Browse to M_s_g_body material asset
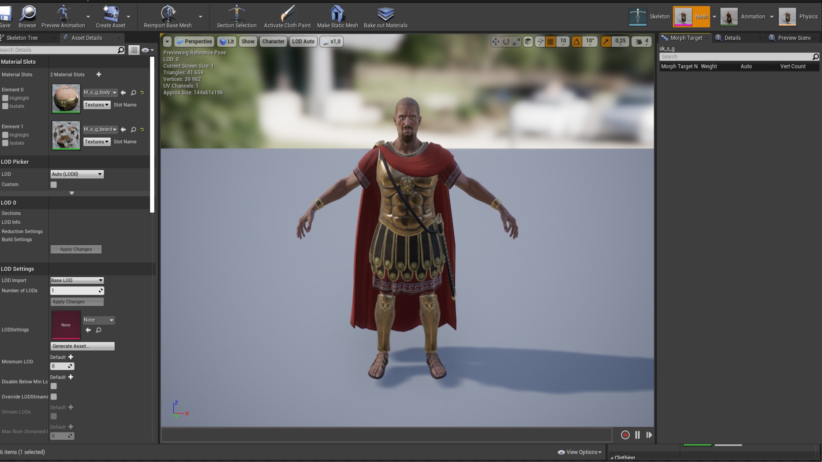This screenshot has height=462, width=822. (x=134, y=93)
